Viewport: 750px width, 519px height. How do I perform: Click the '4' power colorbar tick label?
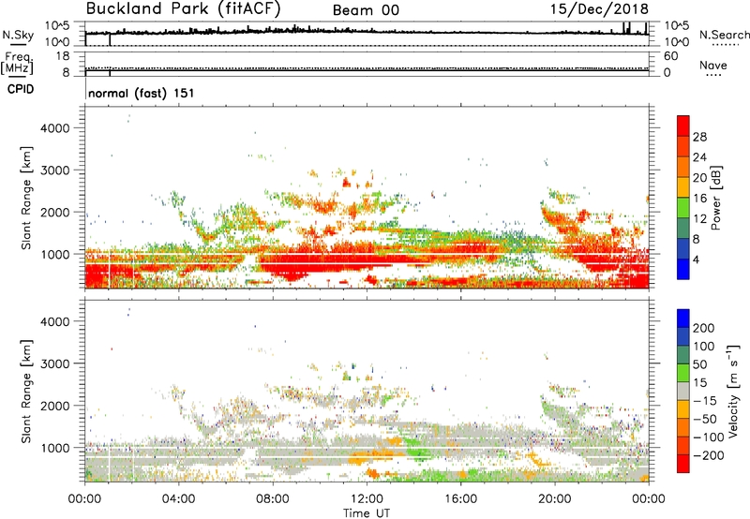coord(696,259)
